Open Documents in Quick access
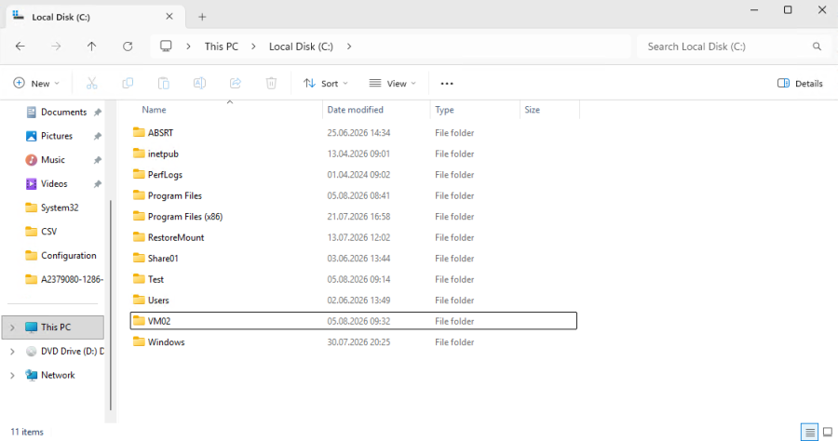838x441 pixels. click(x=63, y=113)
